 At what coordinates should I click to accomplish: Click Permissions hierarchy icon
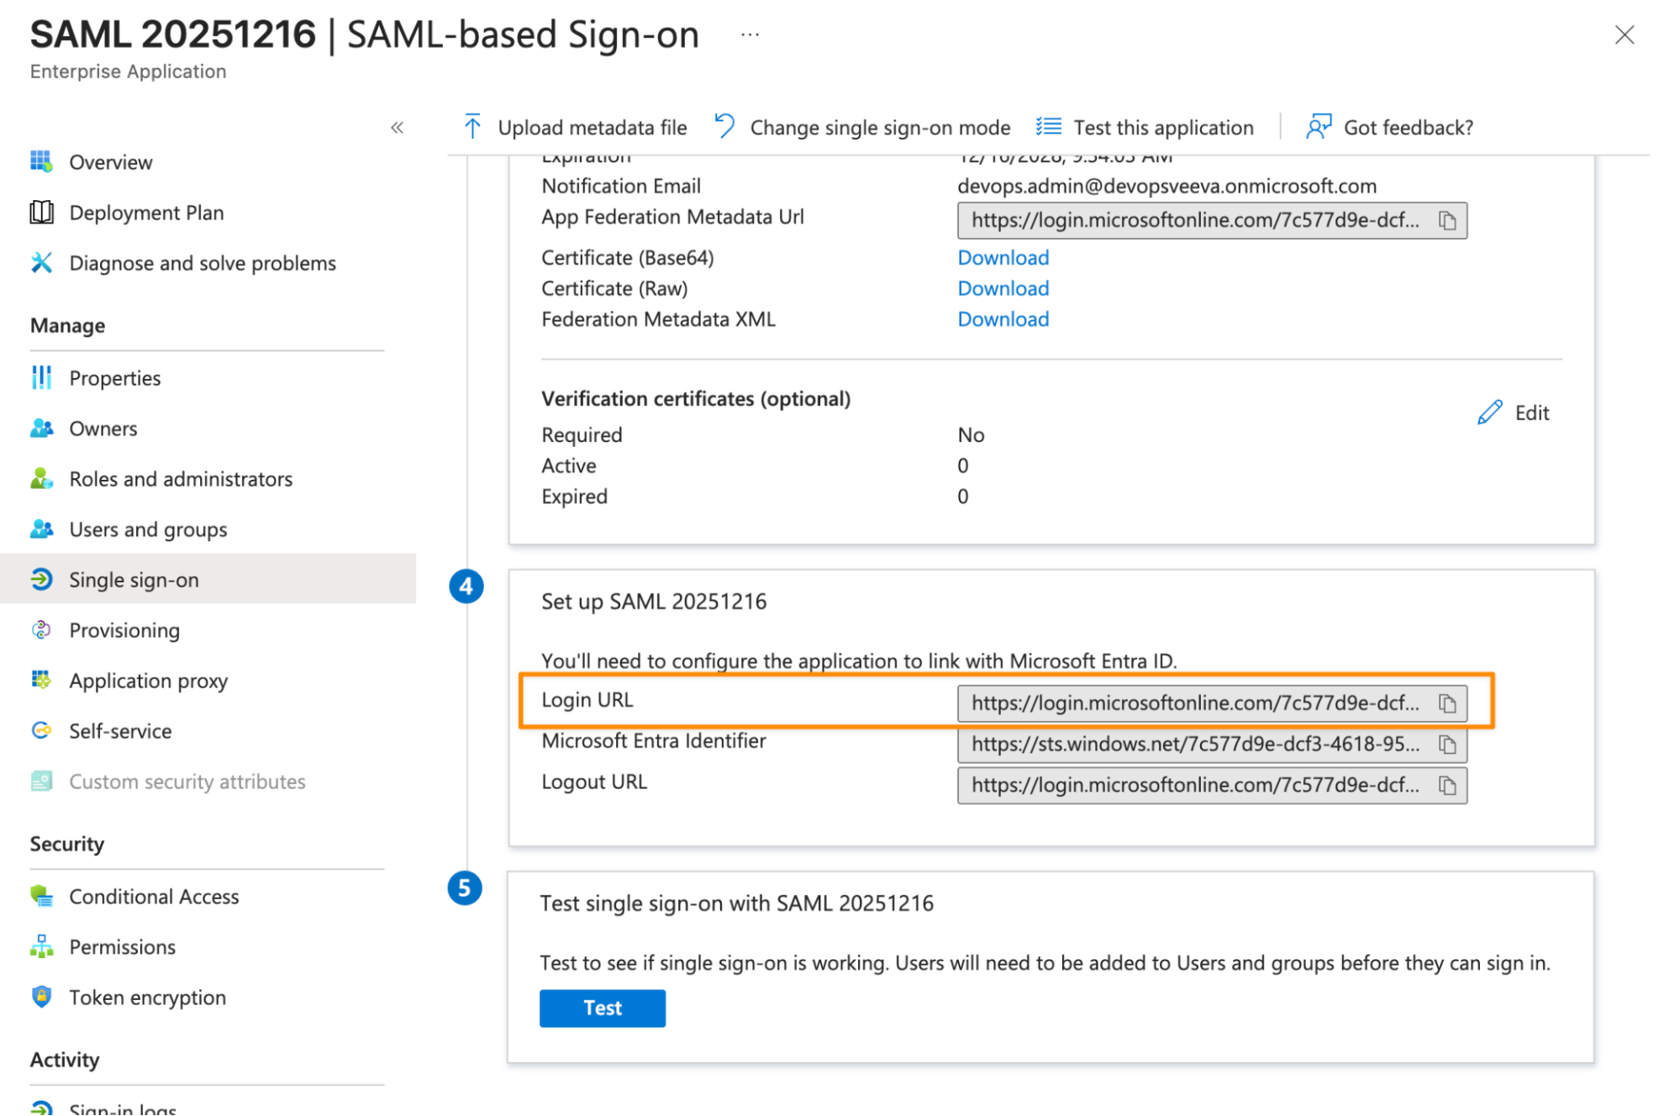click(x=41, y=946)
